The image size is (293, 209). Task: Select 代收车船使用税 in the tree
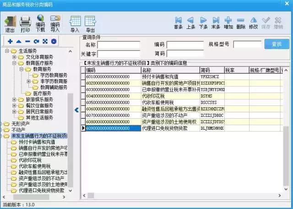35,166
